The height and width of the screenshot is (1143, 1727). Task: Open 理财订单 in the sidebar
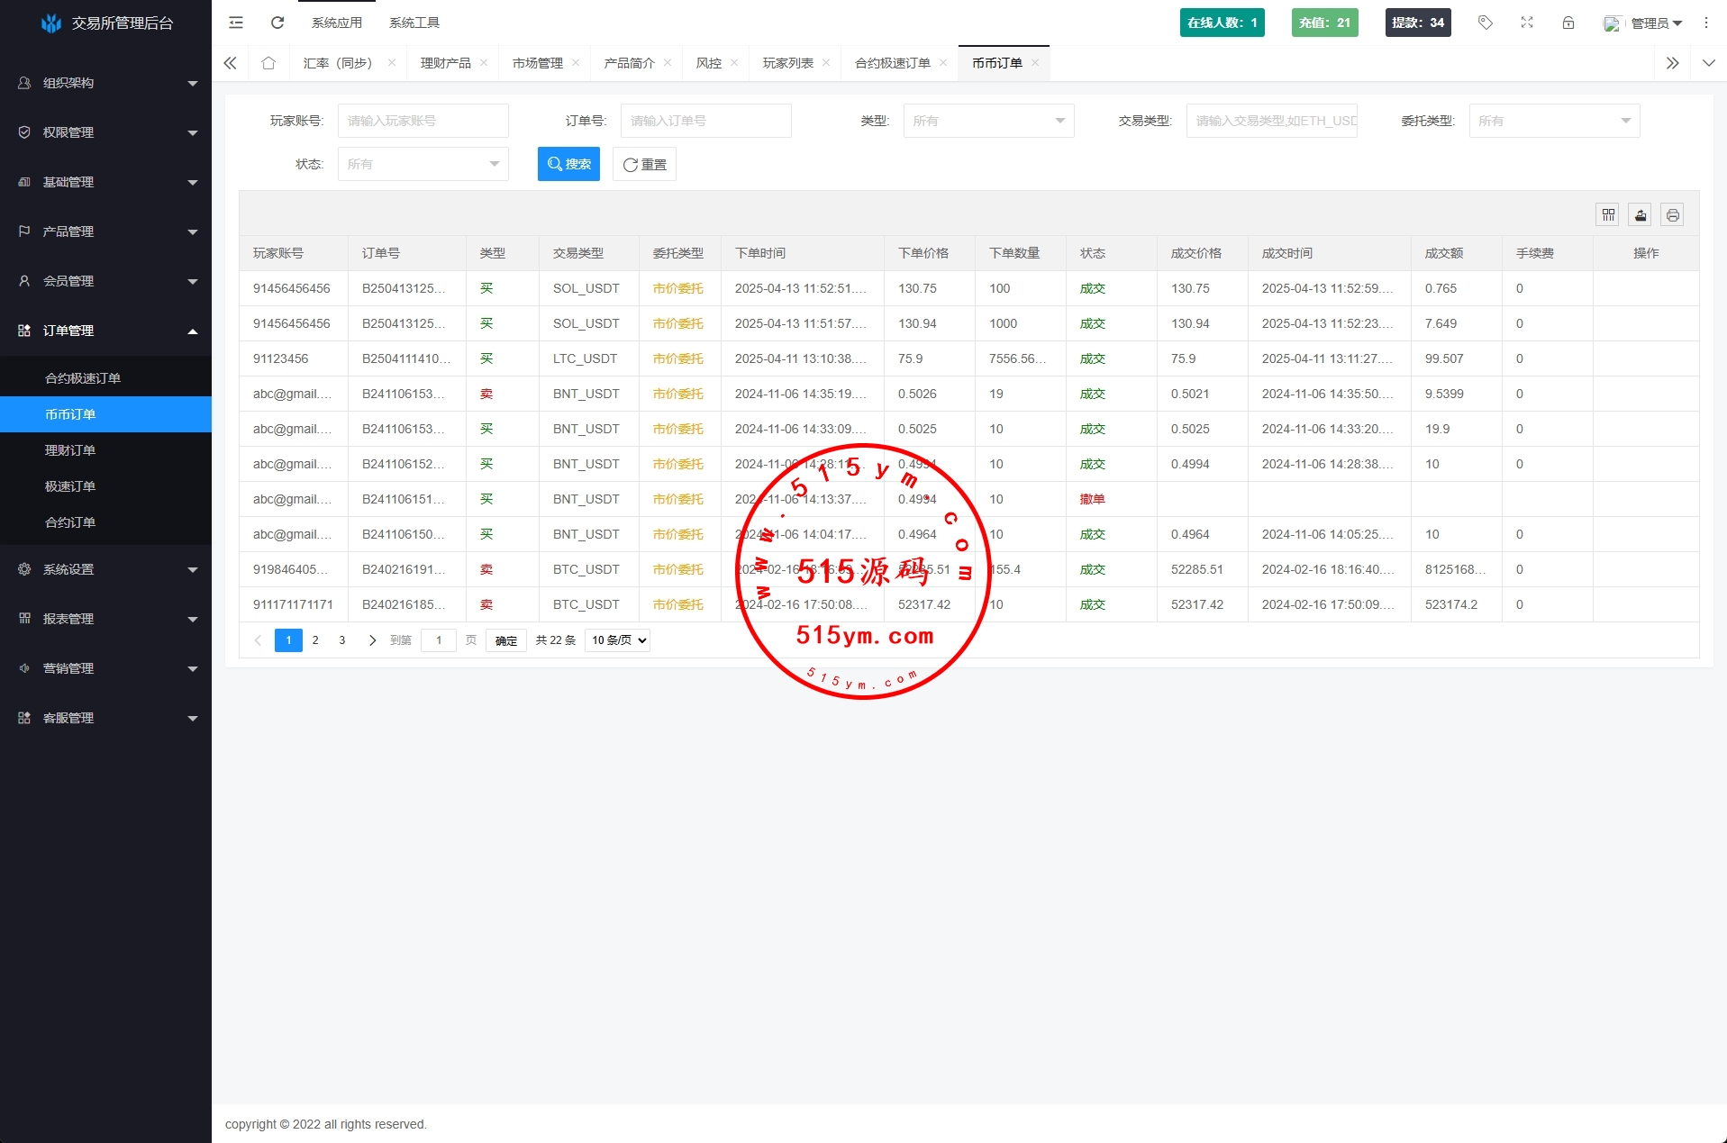[70, 450]
